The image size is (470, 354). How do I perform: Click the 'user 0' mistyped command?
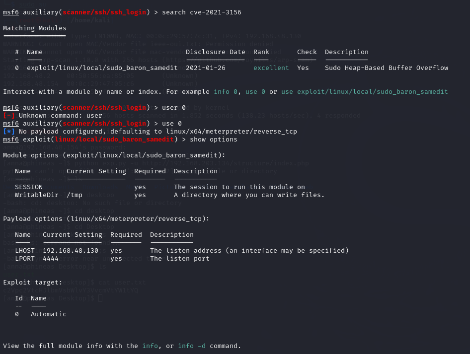pos(174,108)
